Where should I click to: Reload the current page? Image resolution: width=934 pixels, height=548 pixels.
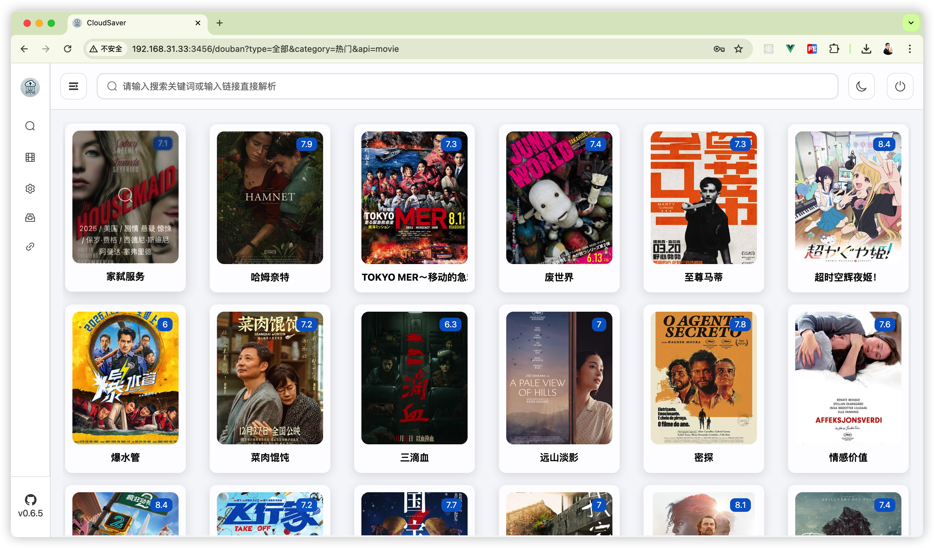[x=68, y=49]
